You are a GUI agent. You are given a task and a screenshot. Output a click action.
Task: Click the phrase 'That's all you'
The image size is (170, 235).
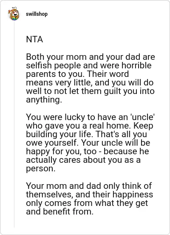click(121, 134)
